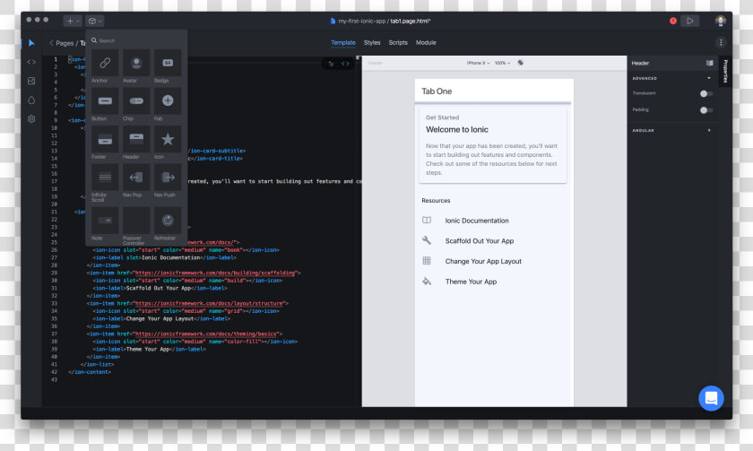The width and height of the screenshot is (753, 451).
Task: Switch to code view angle brackets toggle
Action: coord(345,64)
